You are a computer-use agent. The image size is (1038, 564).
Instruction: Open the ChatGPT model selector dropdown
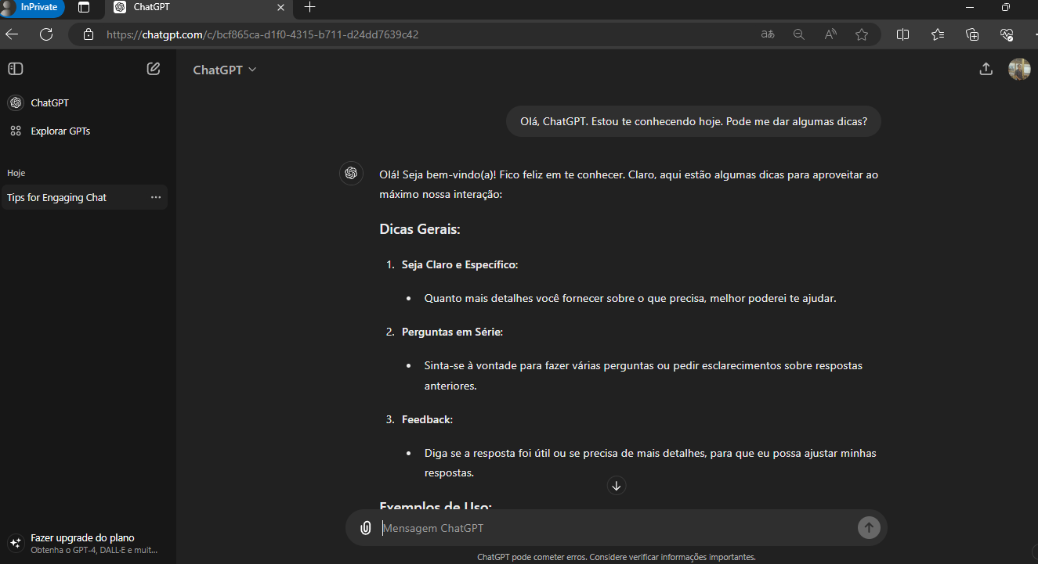click(225, 70)
